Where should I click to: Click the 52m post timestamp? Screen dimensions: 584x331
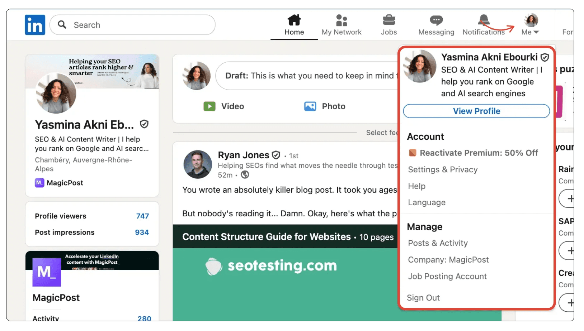pos(225,175)
